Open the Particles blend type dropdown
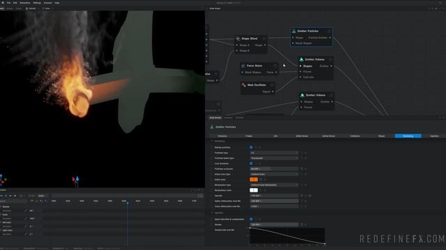446x250 pixels. tap(274, 158)
